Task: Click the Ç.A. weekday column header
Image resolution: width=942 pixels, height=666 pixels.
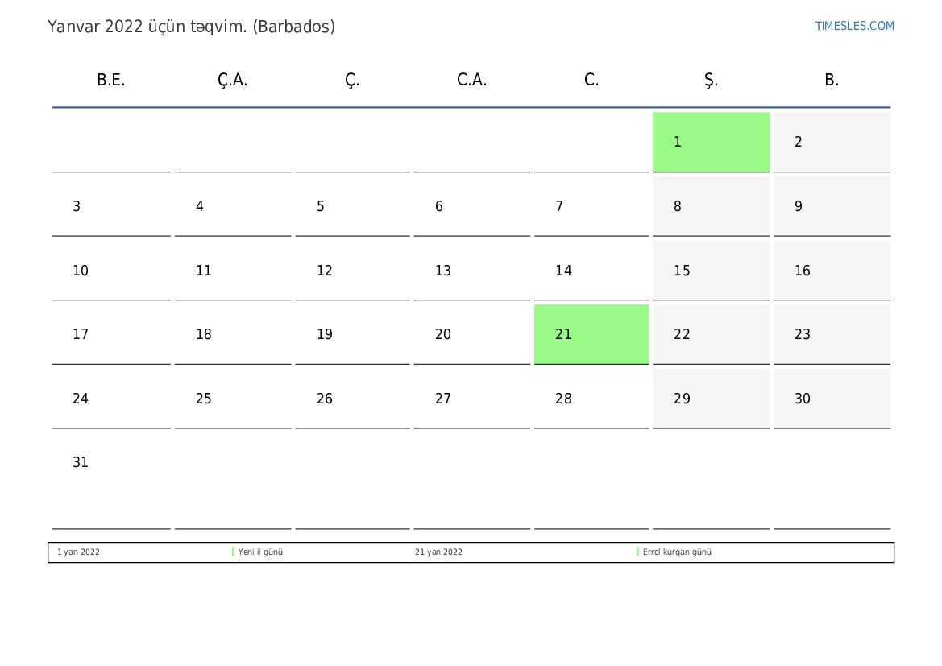Action: coord(232,80)
